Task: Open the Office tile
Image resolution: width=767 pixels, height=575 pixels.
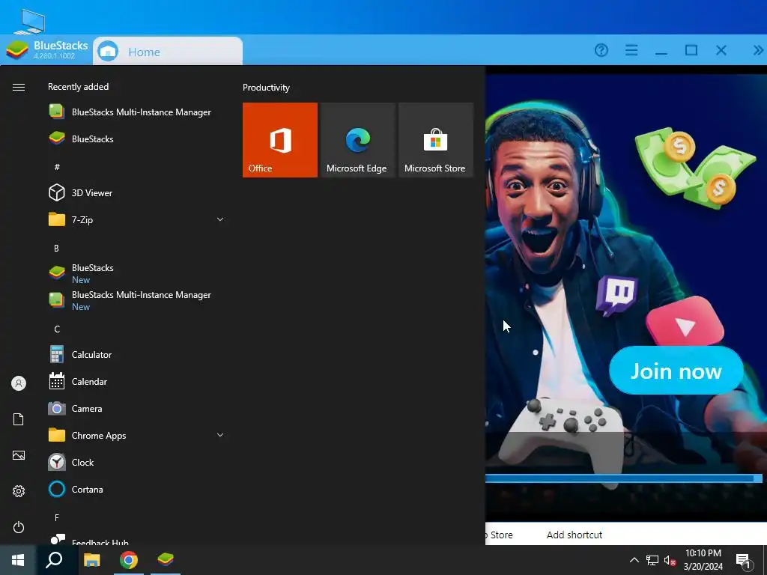Action: coord(280,140)
